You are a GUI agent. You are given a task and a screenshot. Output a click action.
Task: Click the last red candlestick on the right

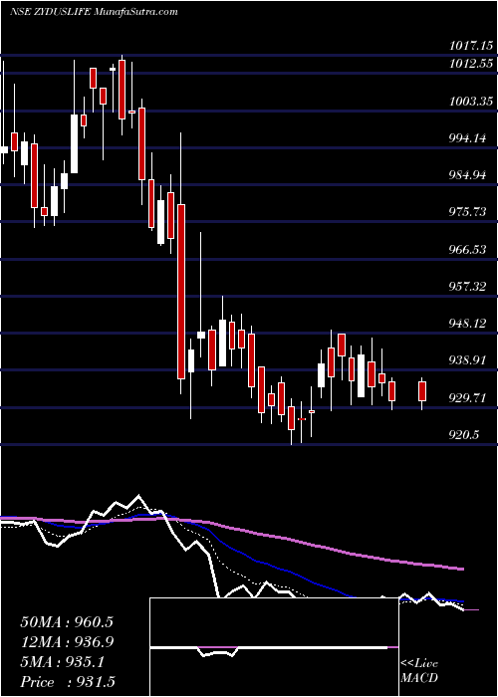pyautogui.click(x=422, y=391)
